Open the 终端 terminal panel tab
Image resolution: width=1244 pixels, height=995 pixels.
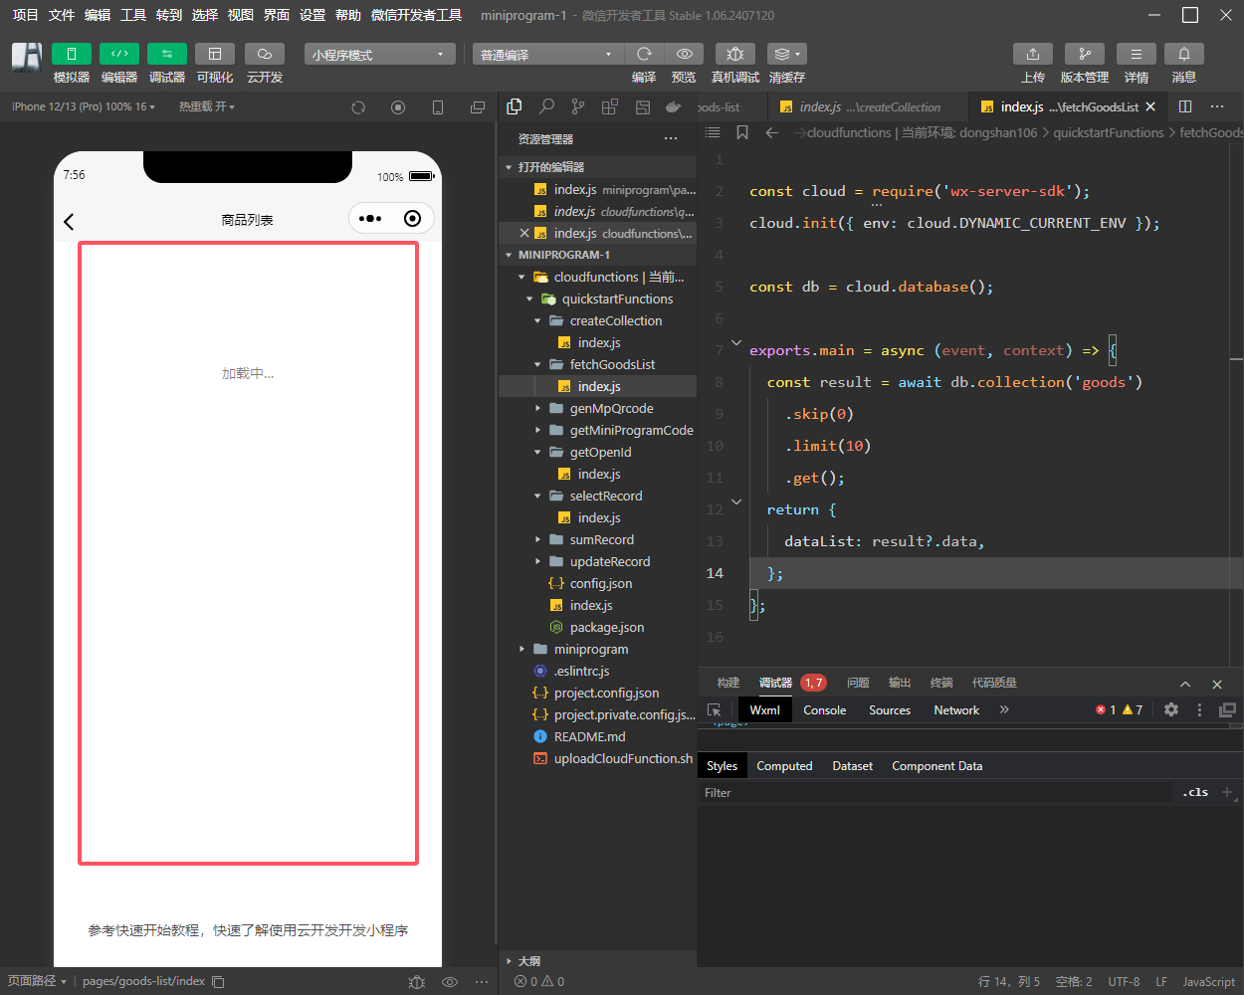941,683
